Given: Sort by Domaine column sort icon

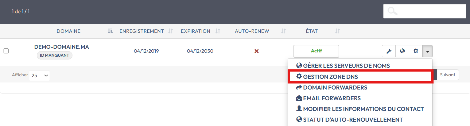Looking at the screenshot, I should 110,31.
